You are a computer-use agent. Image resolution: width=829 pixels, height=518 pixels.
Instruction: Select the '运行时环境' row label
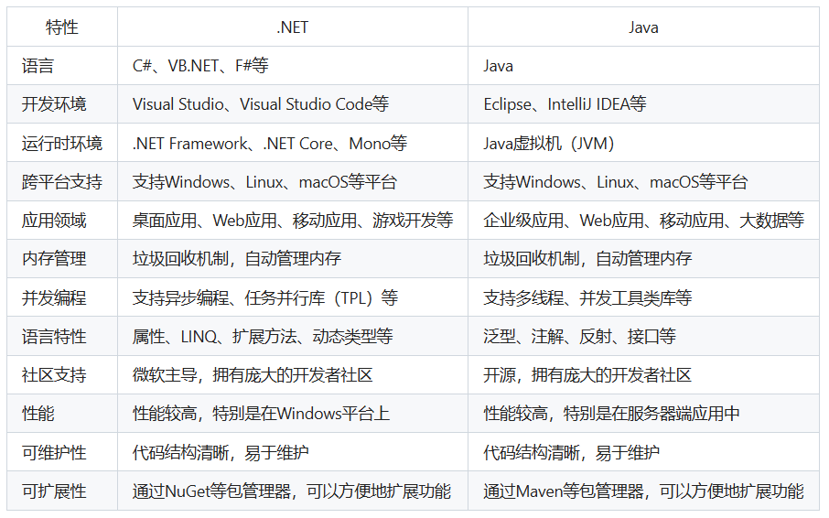tap(62, 143)
